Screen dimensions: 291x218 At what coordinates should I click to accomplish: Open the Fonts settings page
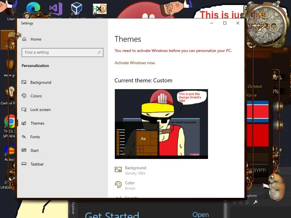coord(35,137)
